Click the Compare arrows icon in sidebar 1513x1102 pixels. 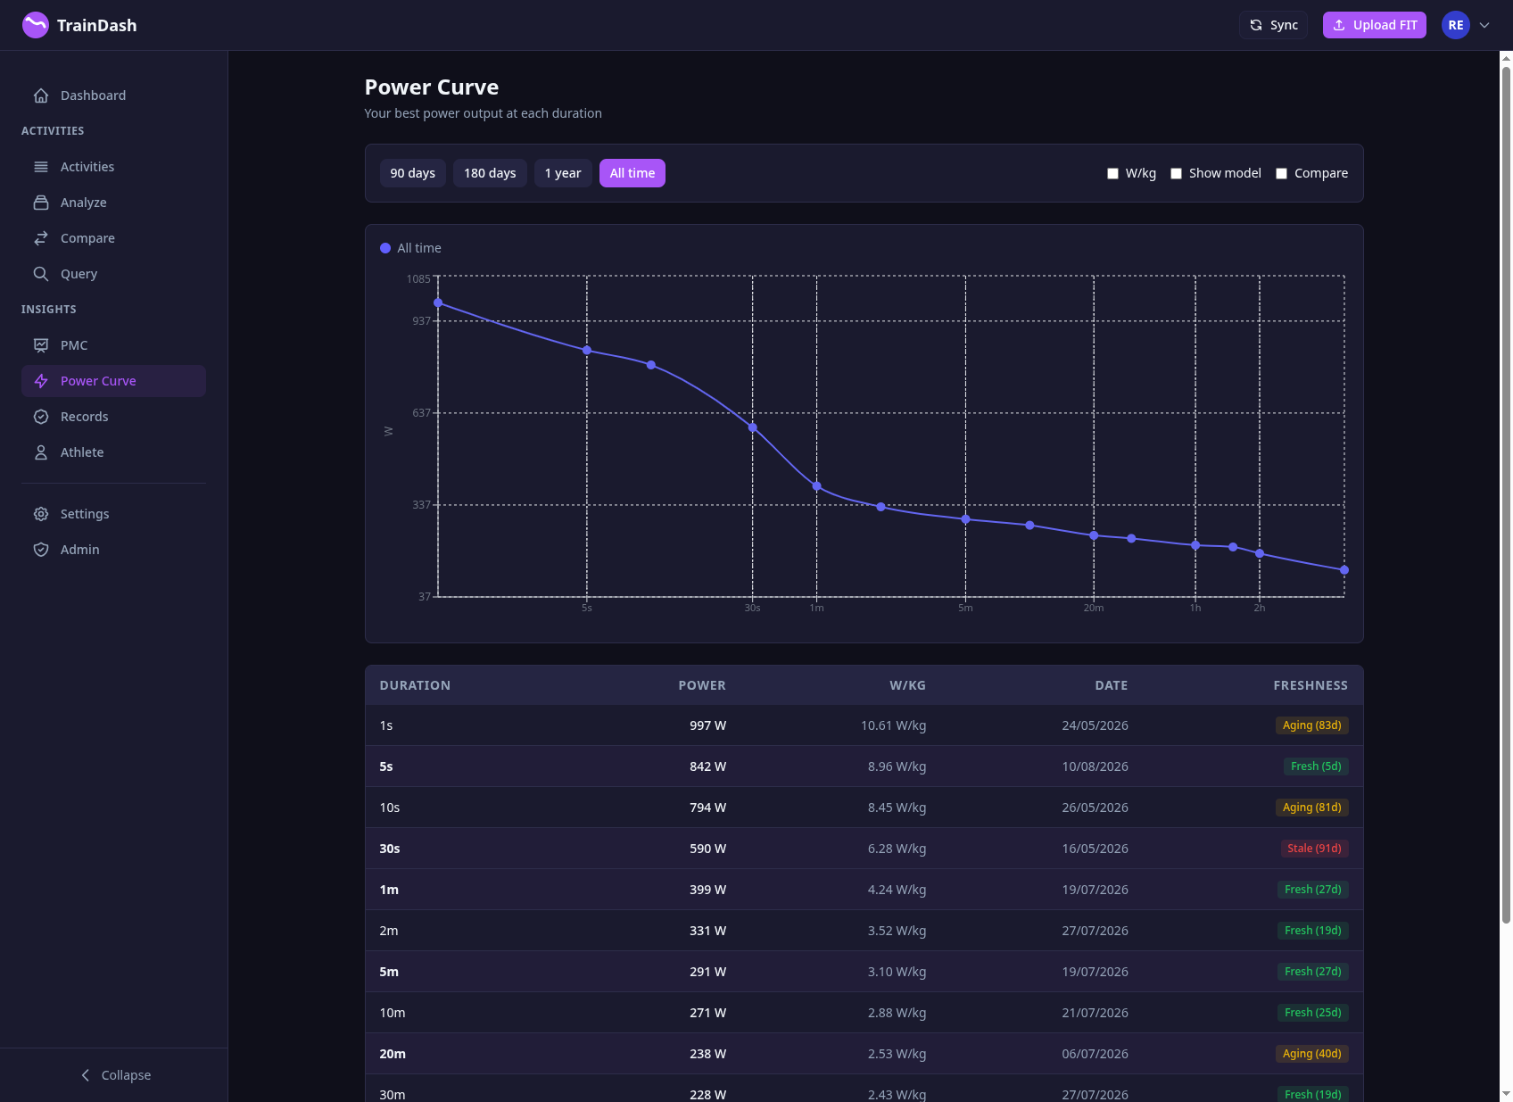[41, 238]
